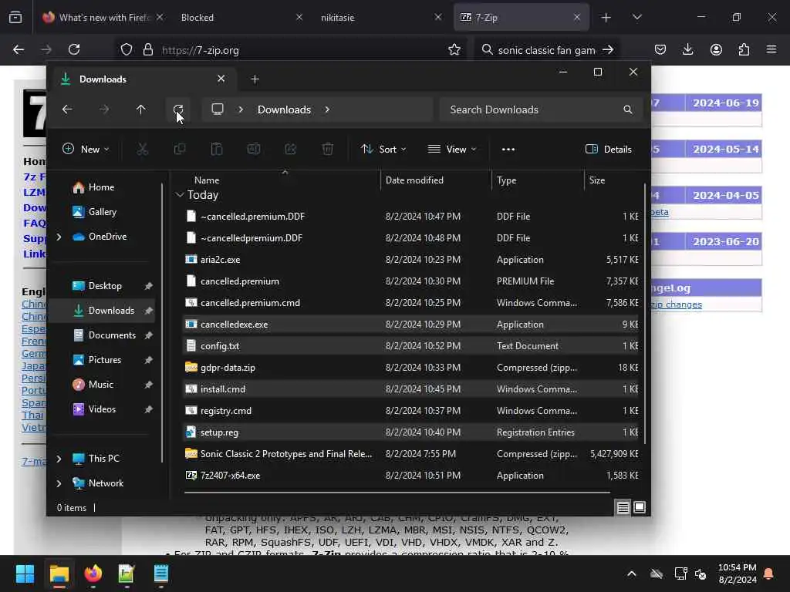The height and width of the screenshot is (592, 790).
Task: Click the Share icon in Explorer toolbar
Action: [291, 149]
